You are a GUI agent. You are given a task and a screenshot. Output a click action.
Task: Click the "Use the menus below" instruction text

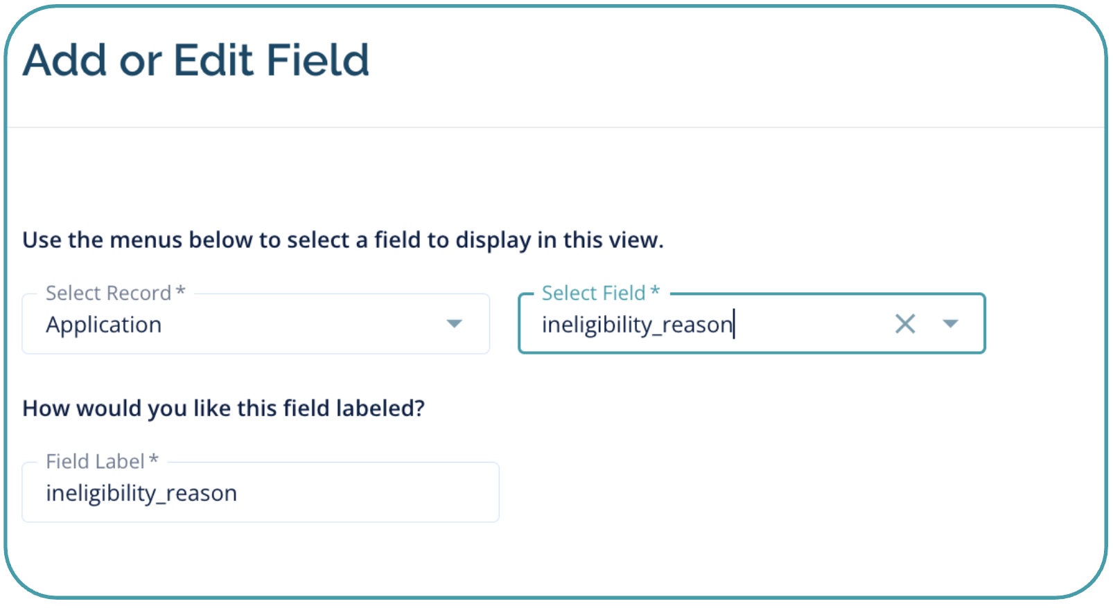[x=343, y=240]
